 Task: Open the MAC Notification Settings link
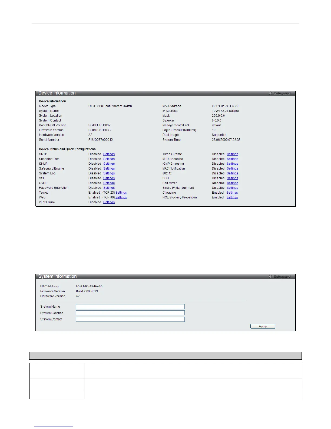(233, 168)
